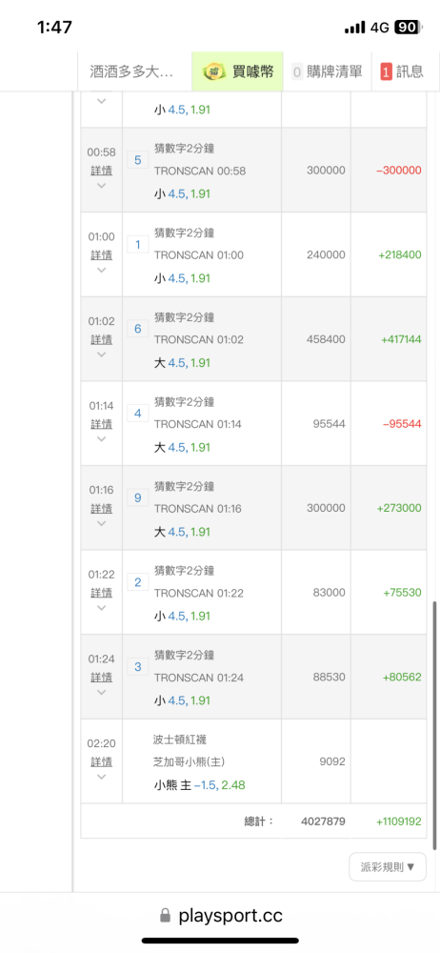Viewport: 440px width, 953px height.
Task: Tap the coin icon beside 買噱幣
Action: click(x=212, y=71)
